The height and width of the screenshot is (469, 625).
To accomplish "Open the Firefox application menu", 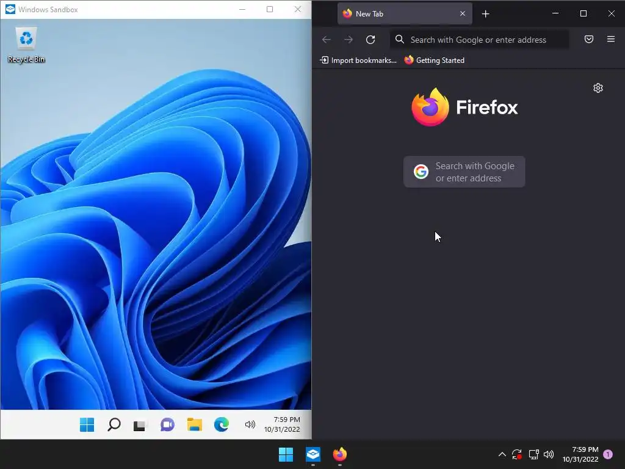I will click(610, 39).
